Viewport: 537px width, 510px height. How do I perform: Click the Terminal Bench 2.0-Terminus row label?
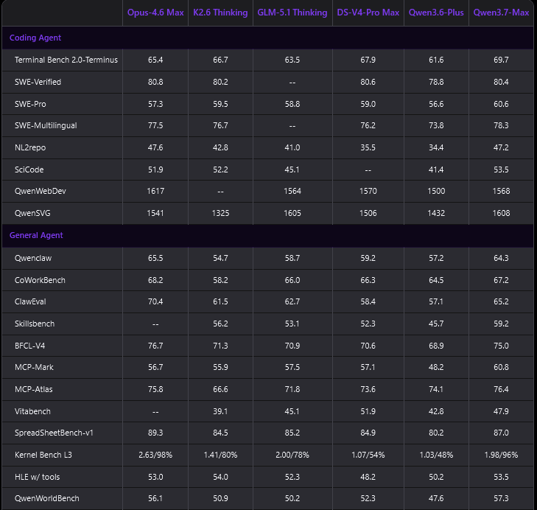(x=66, y=60)
